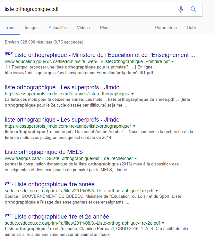Expand dropdown arrow beside Liste-orthographique-1re.pdf URL
215x240 pixels.
pyautogui.click(x=157, y=191)
